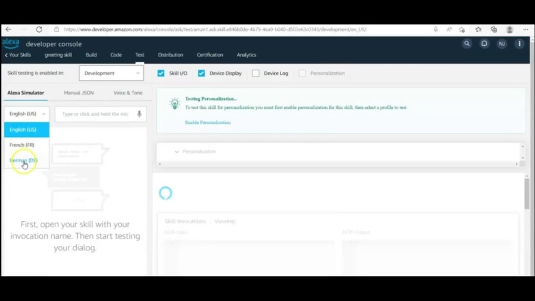Image resolution: width=535 pixels, height=301 pixels.
Task: Enable Device Log checkbox
Action: (x=256, y=73)
